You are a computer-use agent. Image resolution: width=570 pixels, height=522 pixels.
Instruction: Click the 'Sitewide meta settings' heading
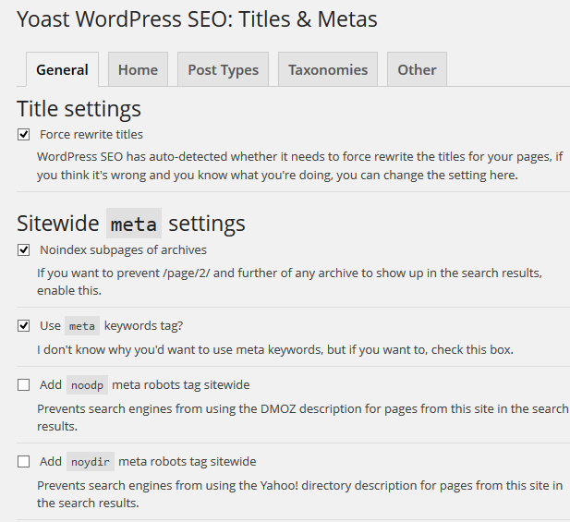click(x=130, y=224)
